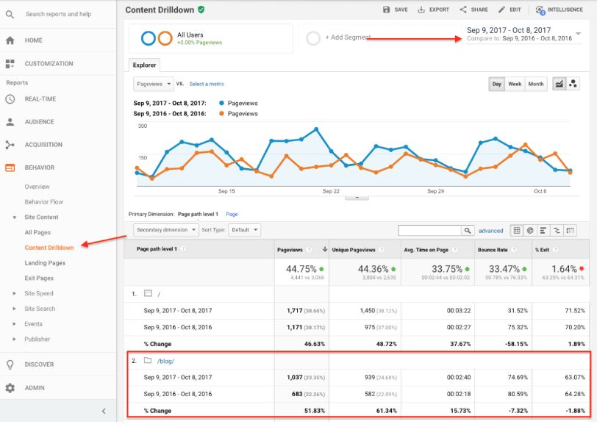The image size is (597, 424).
Task: Set graph granularity to Day
Action: click(496, 84)
